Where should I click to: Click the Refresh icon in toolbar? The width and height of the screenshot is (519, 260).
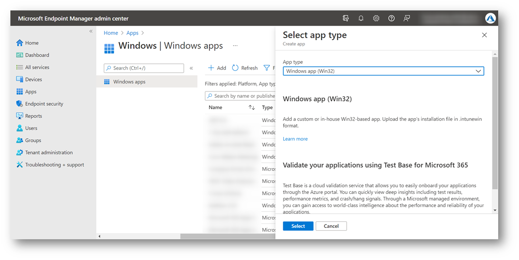point(235,68)
